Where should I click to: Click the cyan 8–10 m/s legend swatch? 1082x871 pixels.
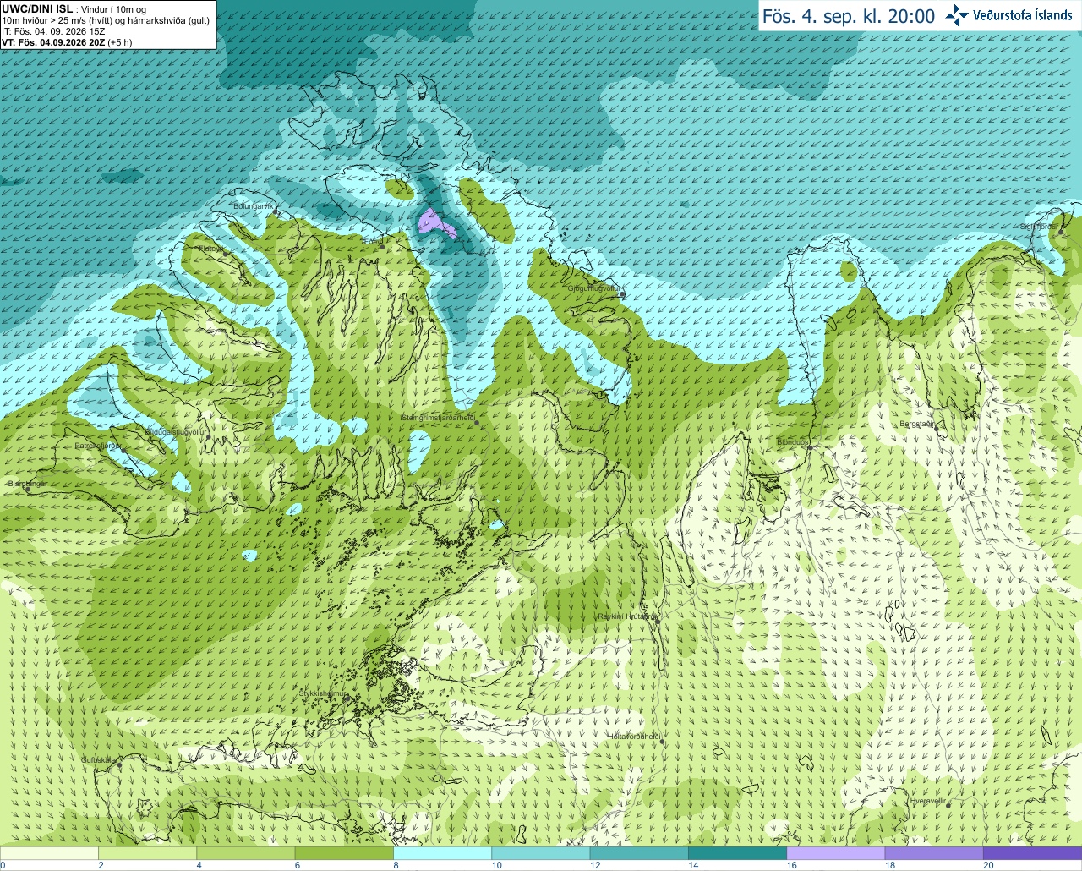point(442,853)
